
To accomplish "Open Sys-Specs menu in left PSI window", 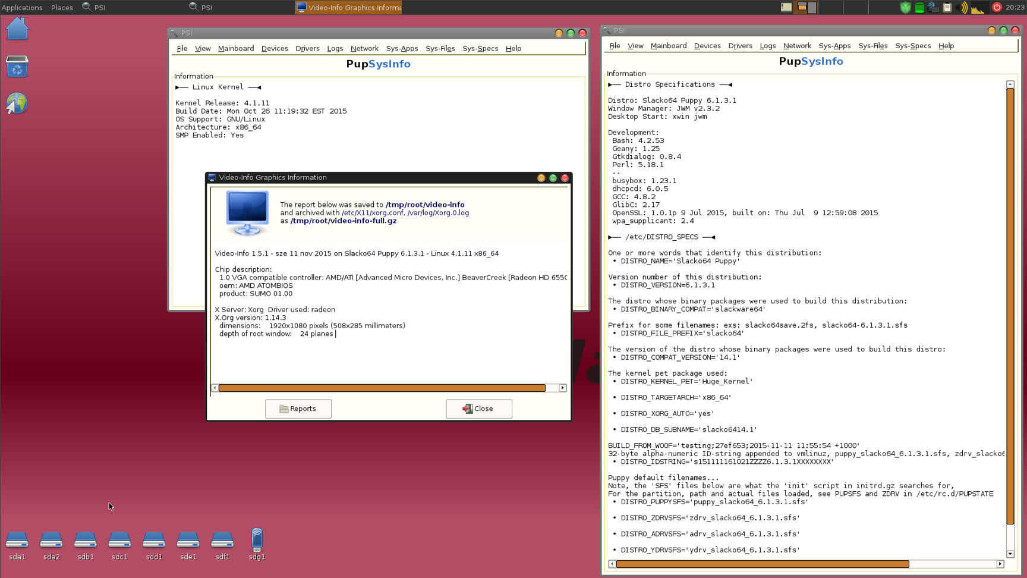I will click(480, 48).
